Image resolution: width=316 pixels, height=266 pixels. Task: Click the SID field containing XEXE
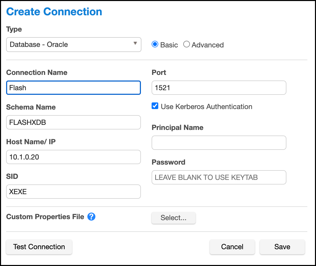pyautogui.click(x=74, y=192)
